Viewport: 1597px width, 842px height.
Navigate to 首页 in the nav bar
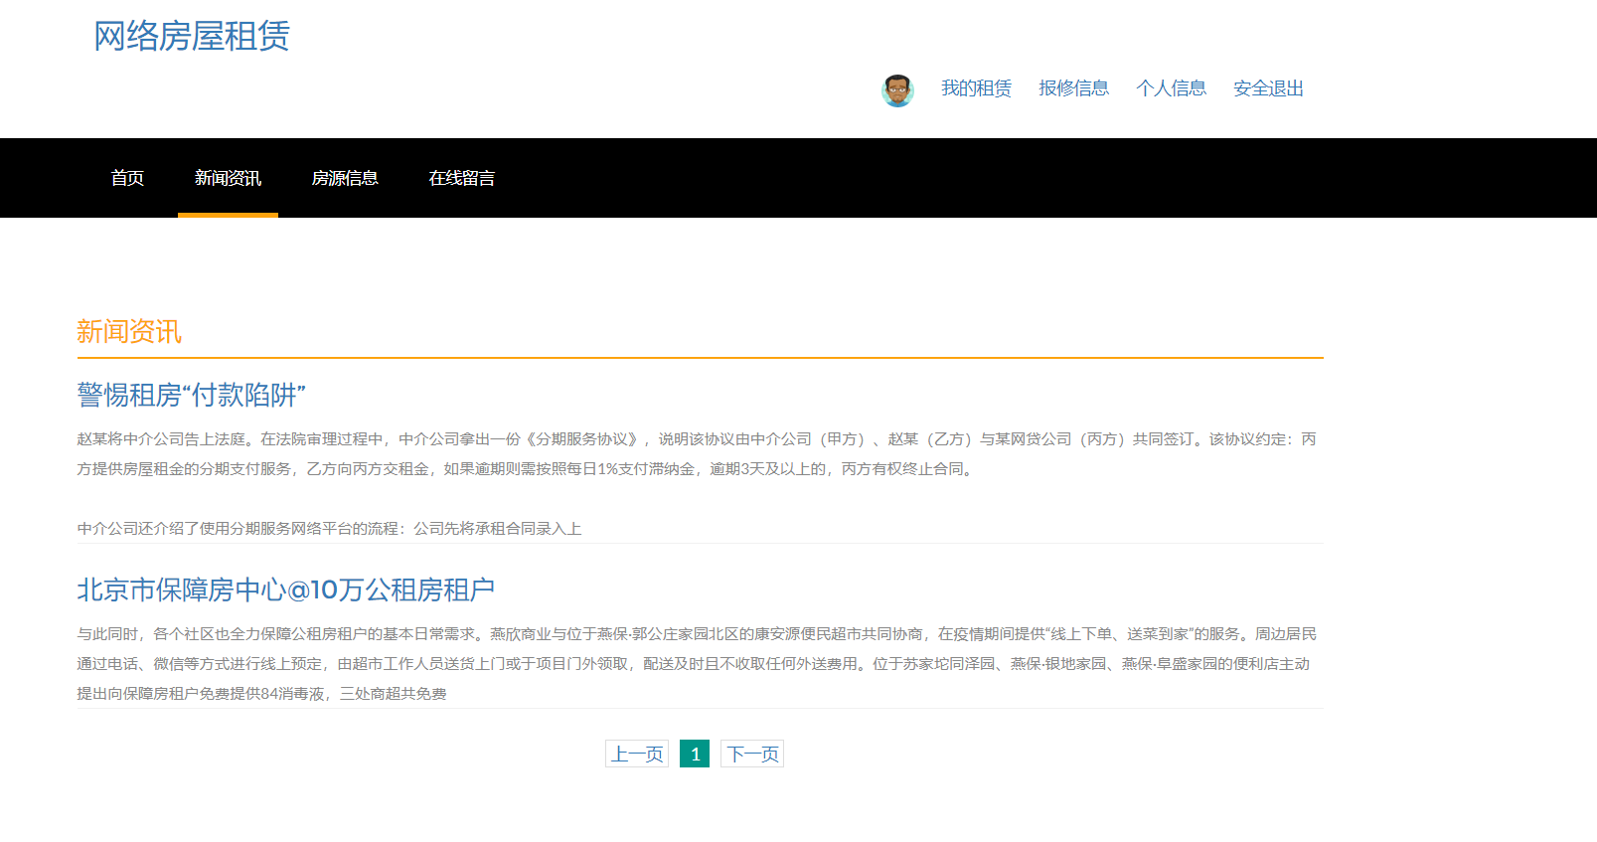(x=127, y=178)
